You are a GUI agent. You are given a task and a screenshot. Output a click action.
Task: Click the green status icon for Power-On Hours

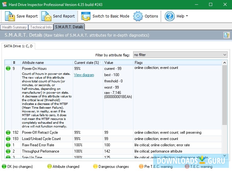point(8,68)
